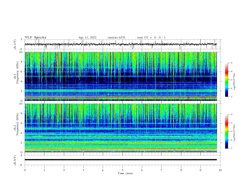This screenshot has height=191, width=248.
Task: Click the ch.1 colorbar "log(PSD)(V²/Hz)" label
Action: [x=235, y=81]
